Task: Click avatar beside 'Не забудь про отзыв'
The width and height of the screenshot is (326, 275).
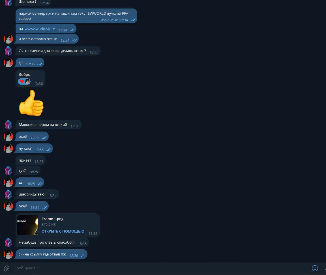Action: [x=8, y=242]
